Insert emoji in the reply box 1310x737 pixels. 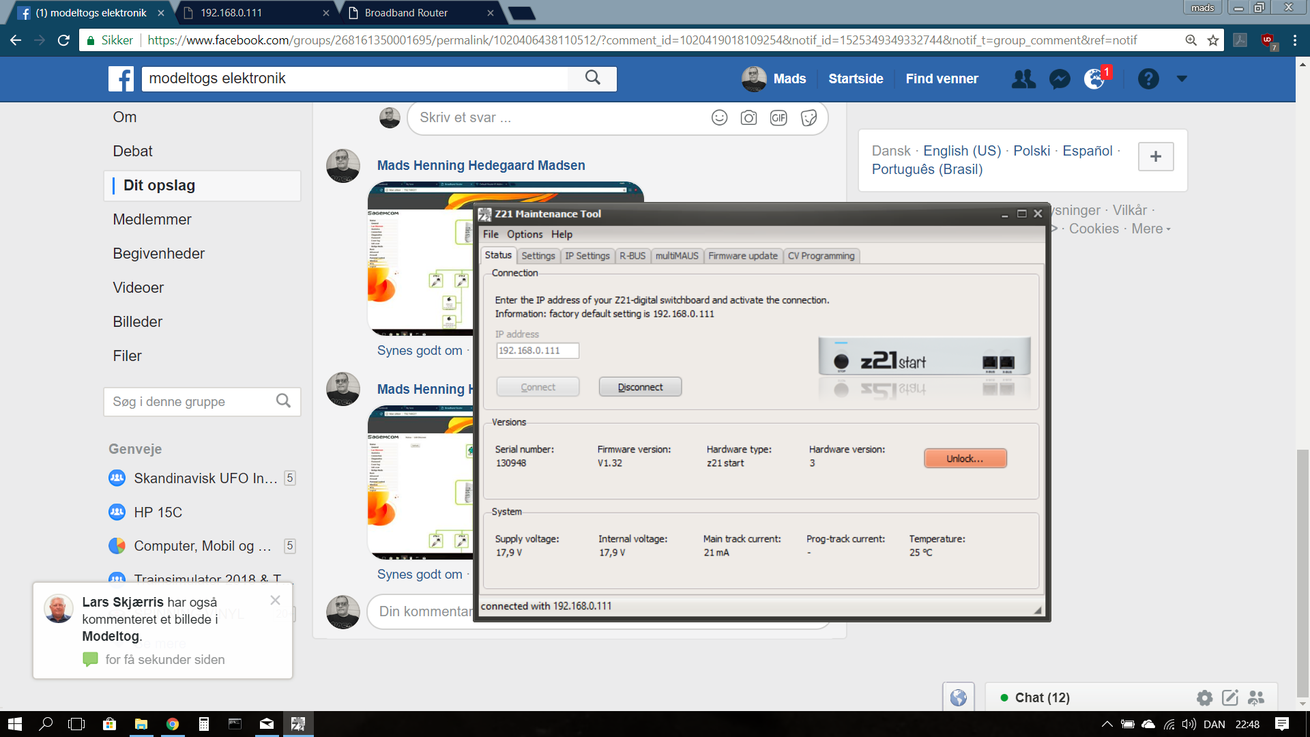[719, 117]
